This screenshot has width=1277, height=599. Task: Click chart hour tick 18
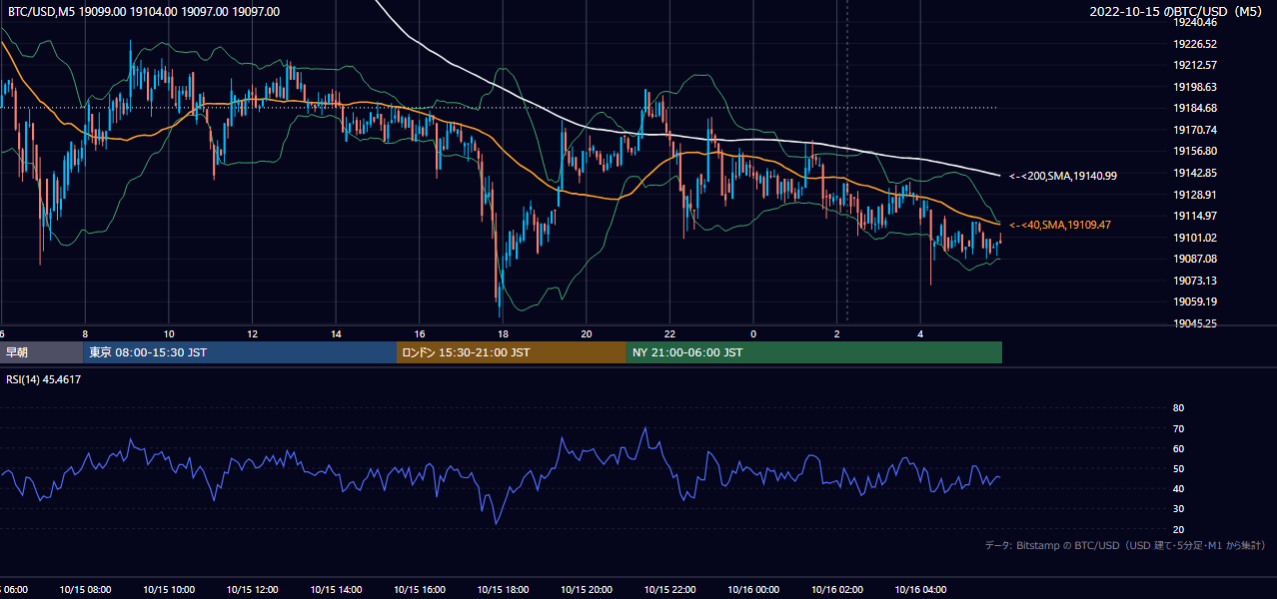tap(503, 334)
